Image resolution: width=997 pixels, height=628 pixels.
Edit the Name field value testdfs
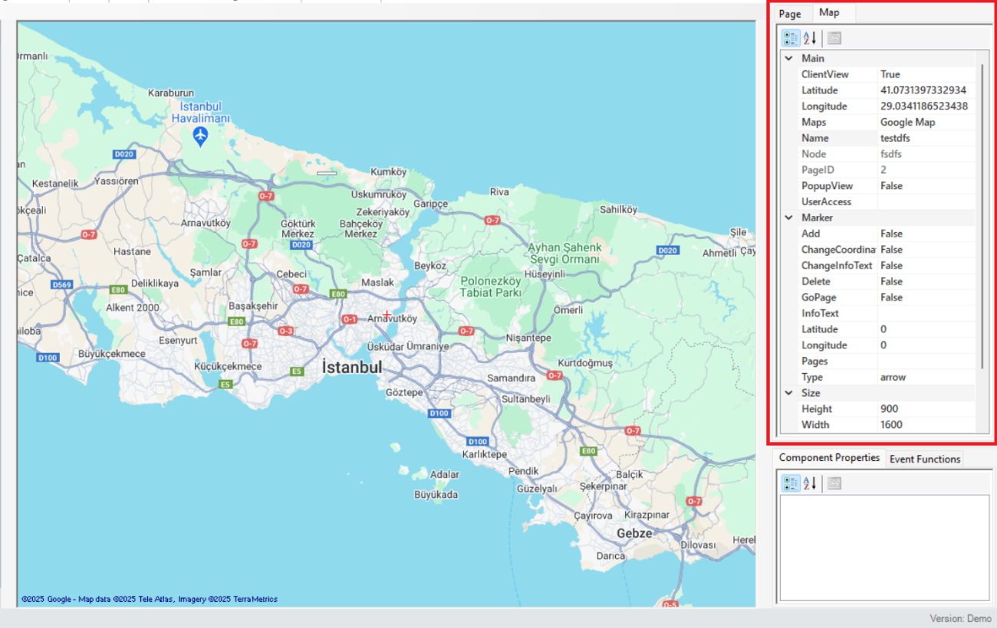926,138
